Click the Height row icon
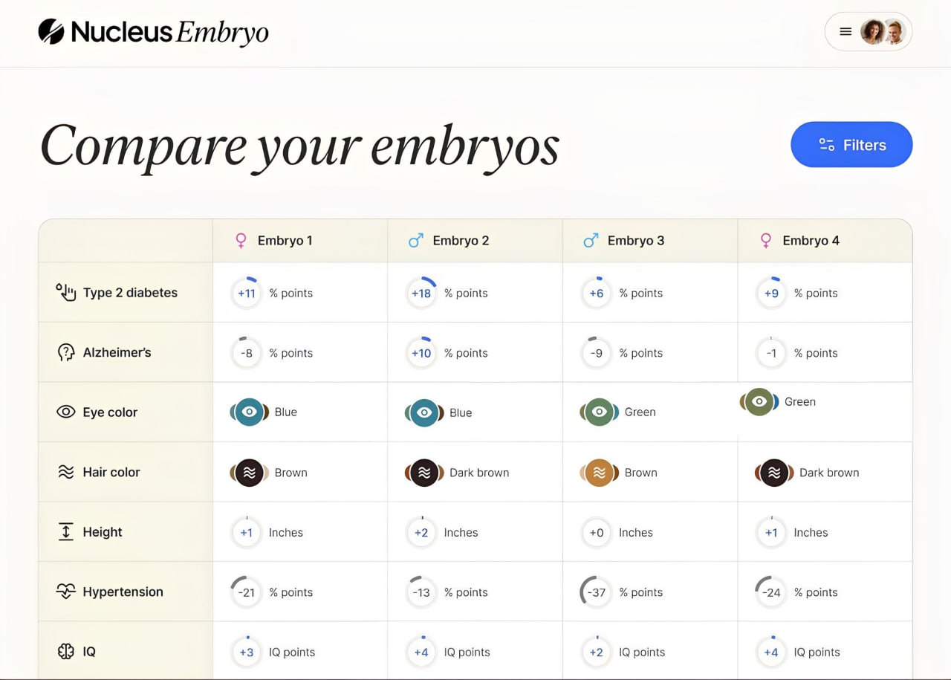The image size is (951, 680). pyautogui.click(x=66, y=532)
